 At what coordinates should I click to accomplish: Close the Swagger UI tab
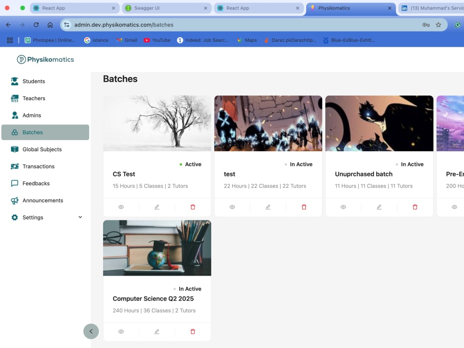pos(206,8)
